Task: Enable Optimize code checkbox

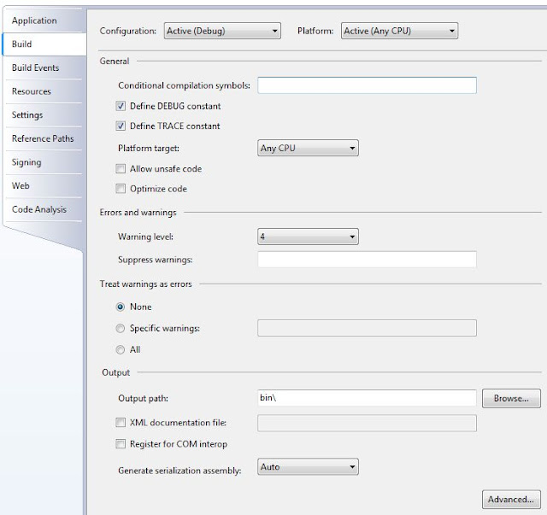Action: tap(121, 189)
